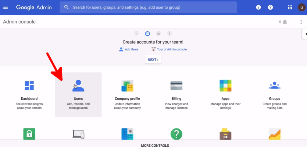Image resolution: width=307 pixels, height=147 pixels.
Task: Open the laptop and phone devices icon
Action: [x=78, y=134]
